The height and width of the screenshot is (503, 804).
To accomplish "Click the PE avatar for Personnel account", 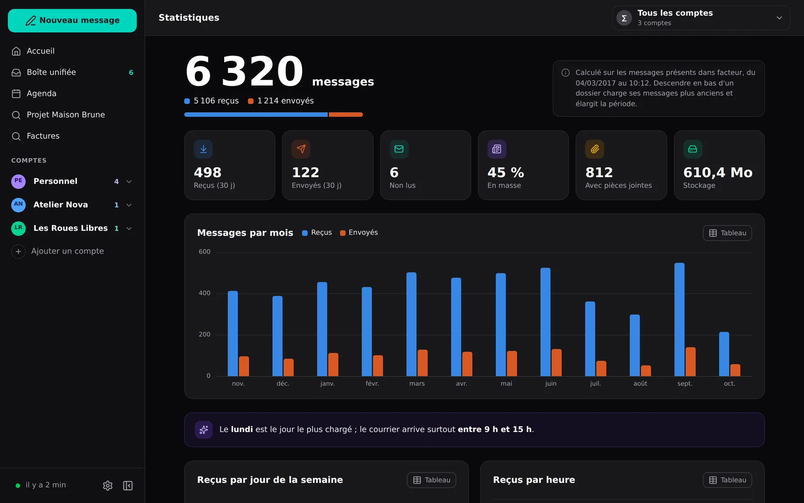I will pos(18,181).
